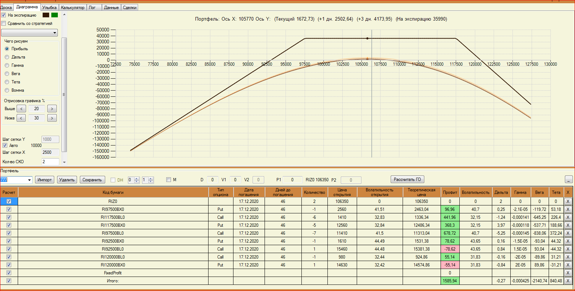Switch to the 'Доска' tab
Screen dimensions: 575x291
(x=7, y=8)
